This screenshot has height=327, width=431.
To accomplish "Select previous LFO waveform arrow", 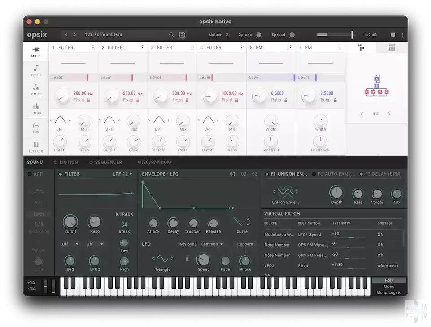I will click(x=153, y=258).
